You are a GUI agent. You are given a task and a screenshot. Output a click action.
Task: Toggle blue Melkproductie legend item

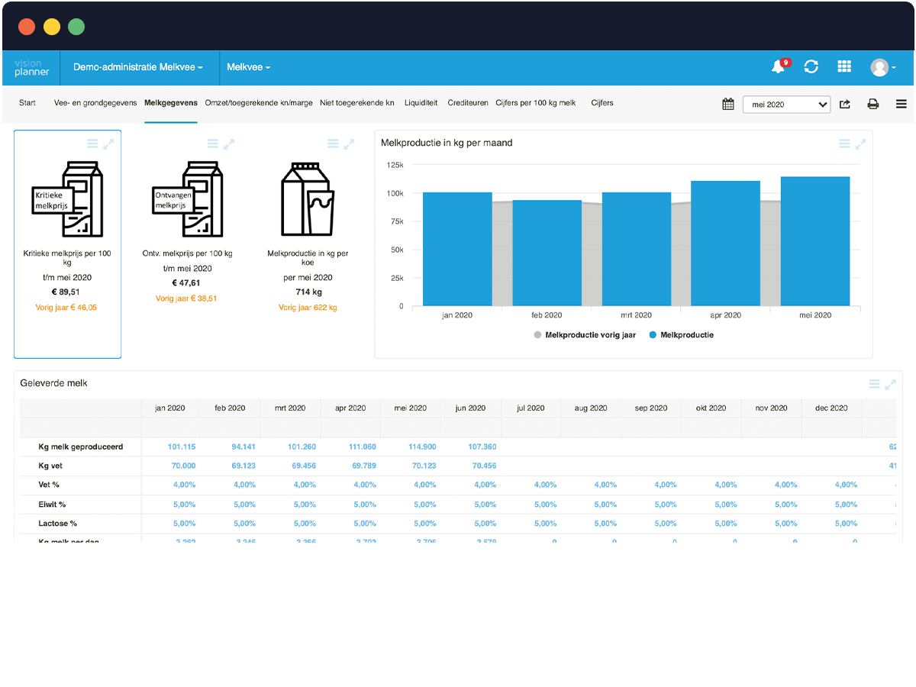(681, 335)
